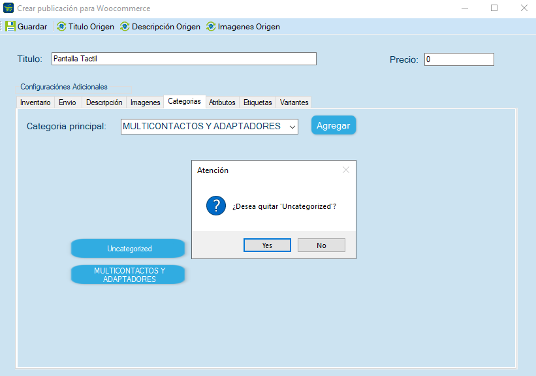Click the Guardar save disk icon

10,26
